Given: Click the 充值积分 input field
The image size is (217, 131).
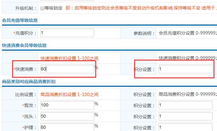Looking at the screenshot, I should [x=67, y=33].
